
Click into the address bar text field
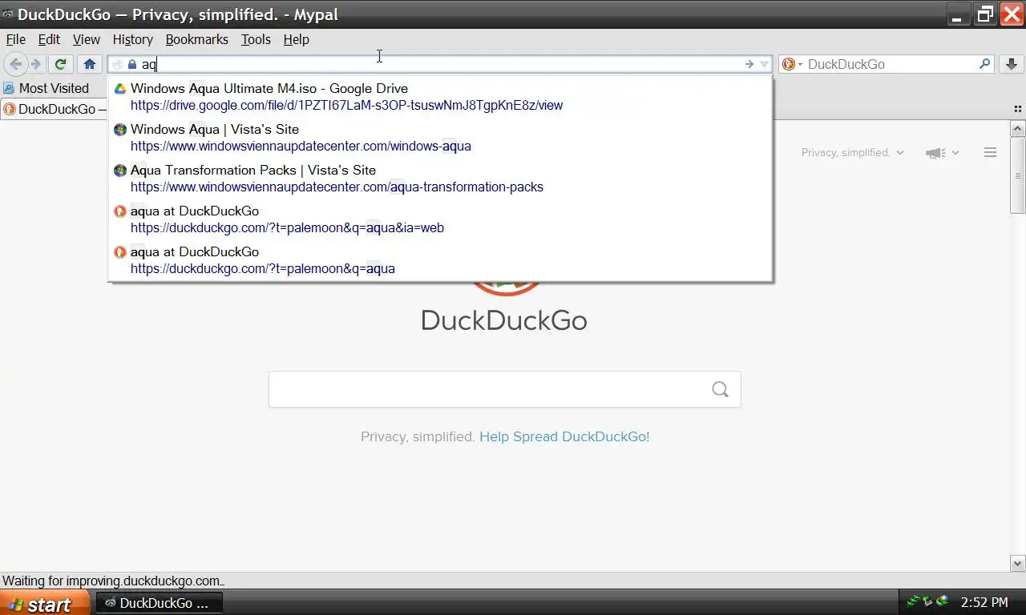441,64
